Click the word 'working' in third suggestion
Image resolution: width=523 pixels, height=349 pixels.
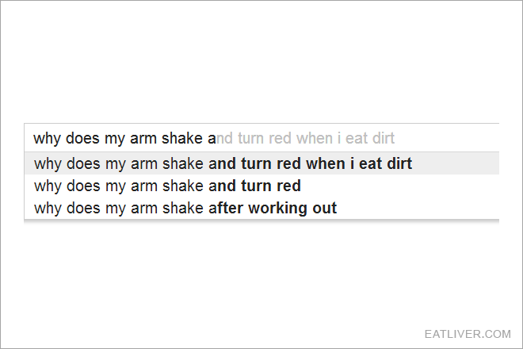[x=278, y=208]
